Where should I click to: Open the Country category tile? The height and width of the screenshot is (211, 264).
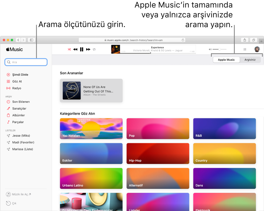click(225, 154)
